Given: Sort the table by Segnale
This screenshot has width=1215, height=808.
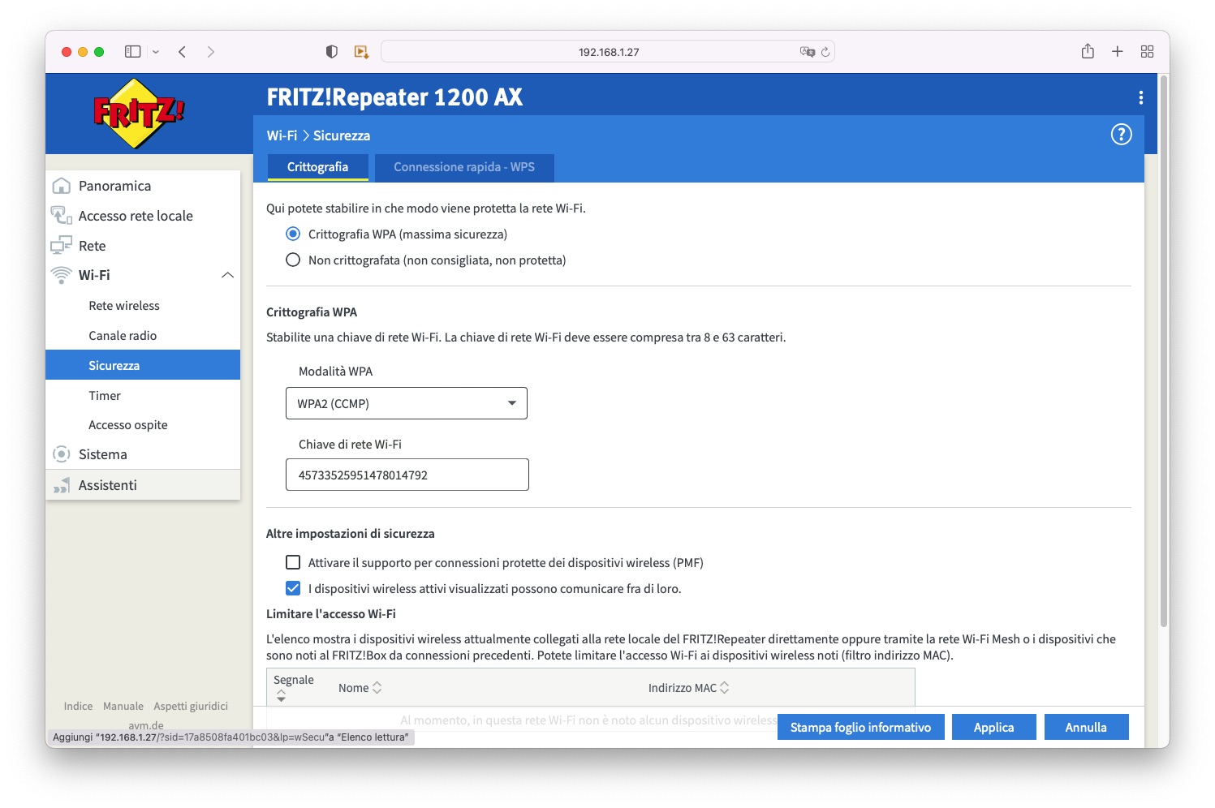Looking at the screenshot, I should tap(281, 696).
